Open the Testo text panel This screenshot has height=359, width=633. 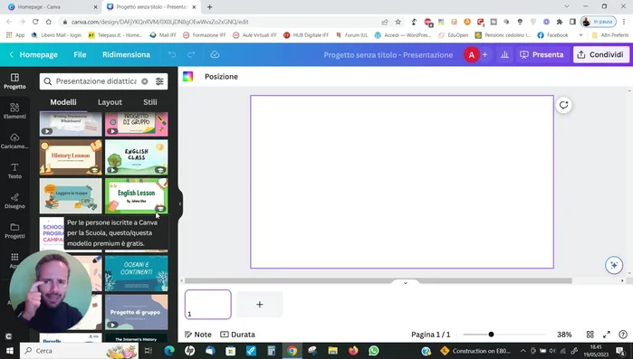coord(14,171)
